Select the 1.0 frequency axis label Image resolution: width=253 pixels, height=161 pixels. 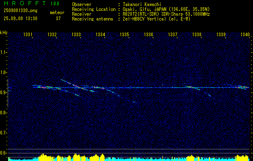[3, 72]
